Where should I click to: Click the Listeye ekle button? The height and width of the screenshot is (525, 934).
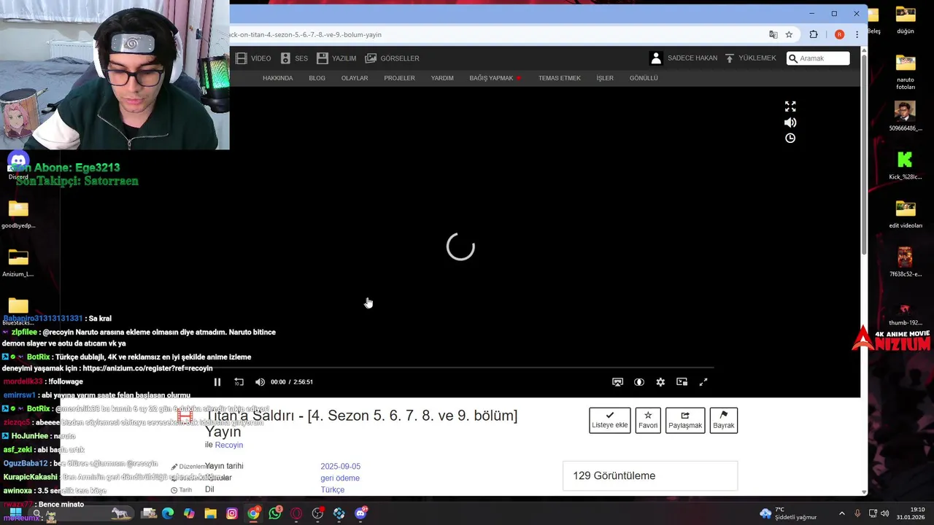pyautogui.click(x=610, y=420)
